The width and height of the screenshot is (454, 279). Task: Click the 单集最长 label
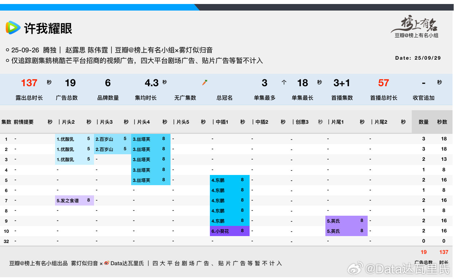pyautogui.click(x=302, y=98)
